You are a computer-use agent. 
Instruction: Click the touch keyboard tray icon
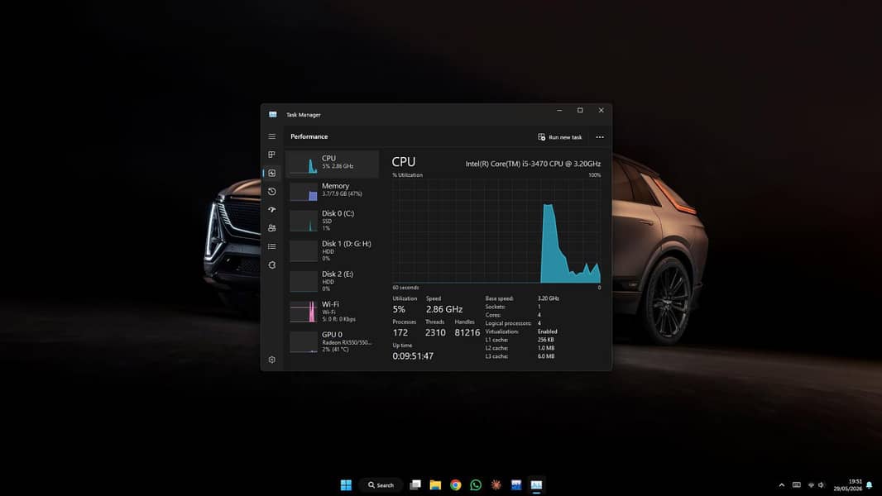797,484
